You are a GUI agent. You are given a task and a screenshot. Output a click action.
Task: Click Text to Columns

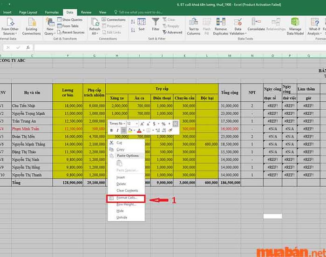194,26
